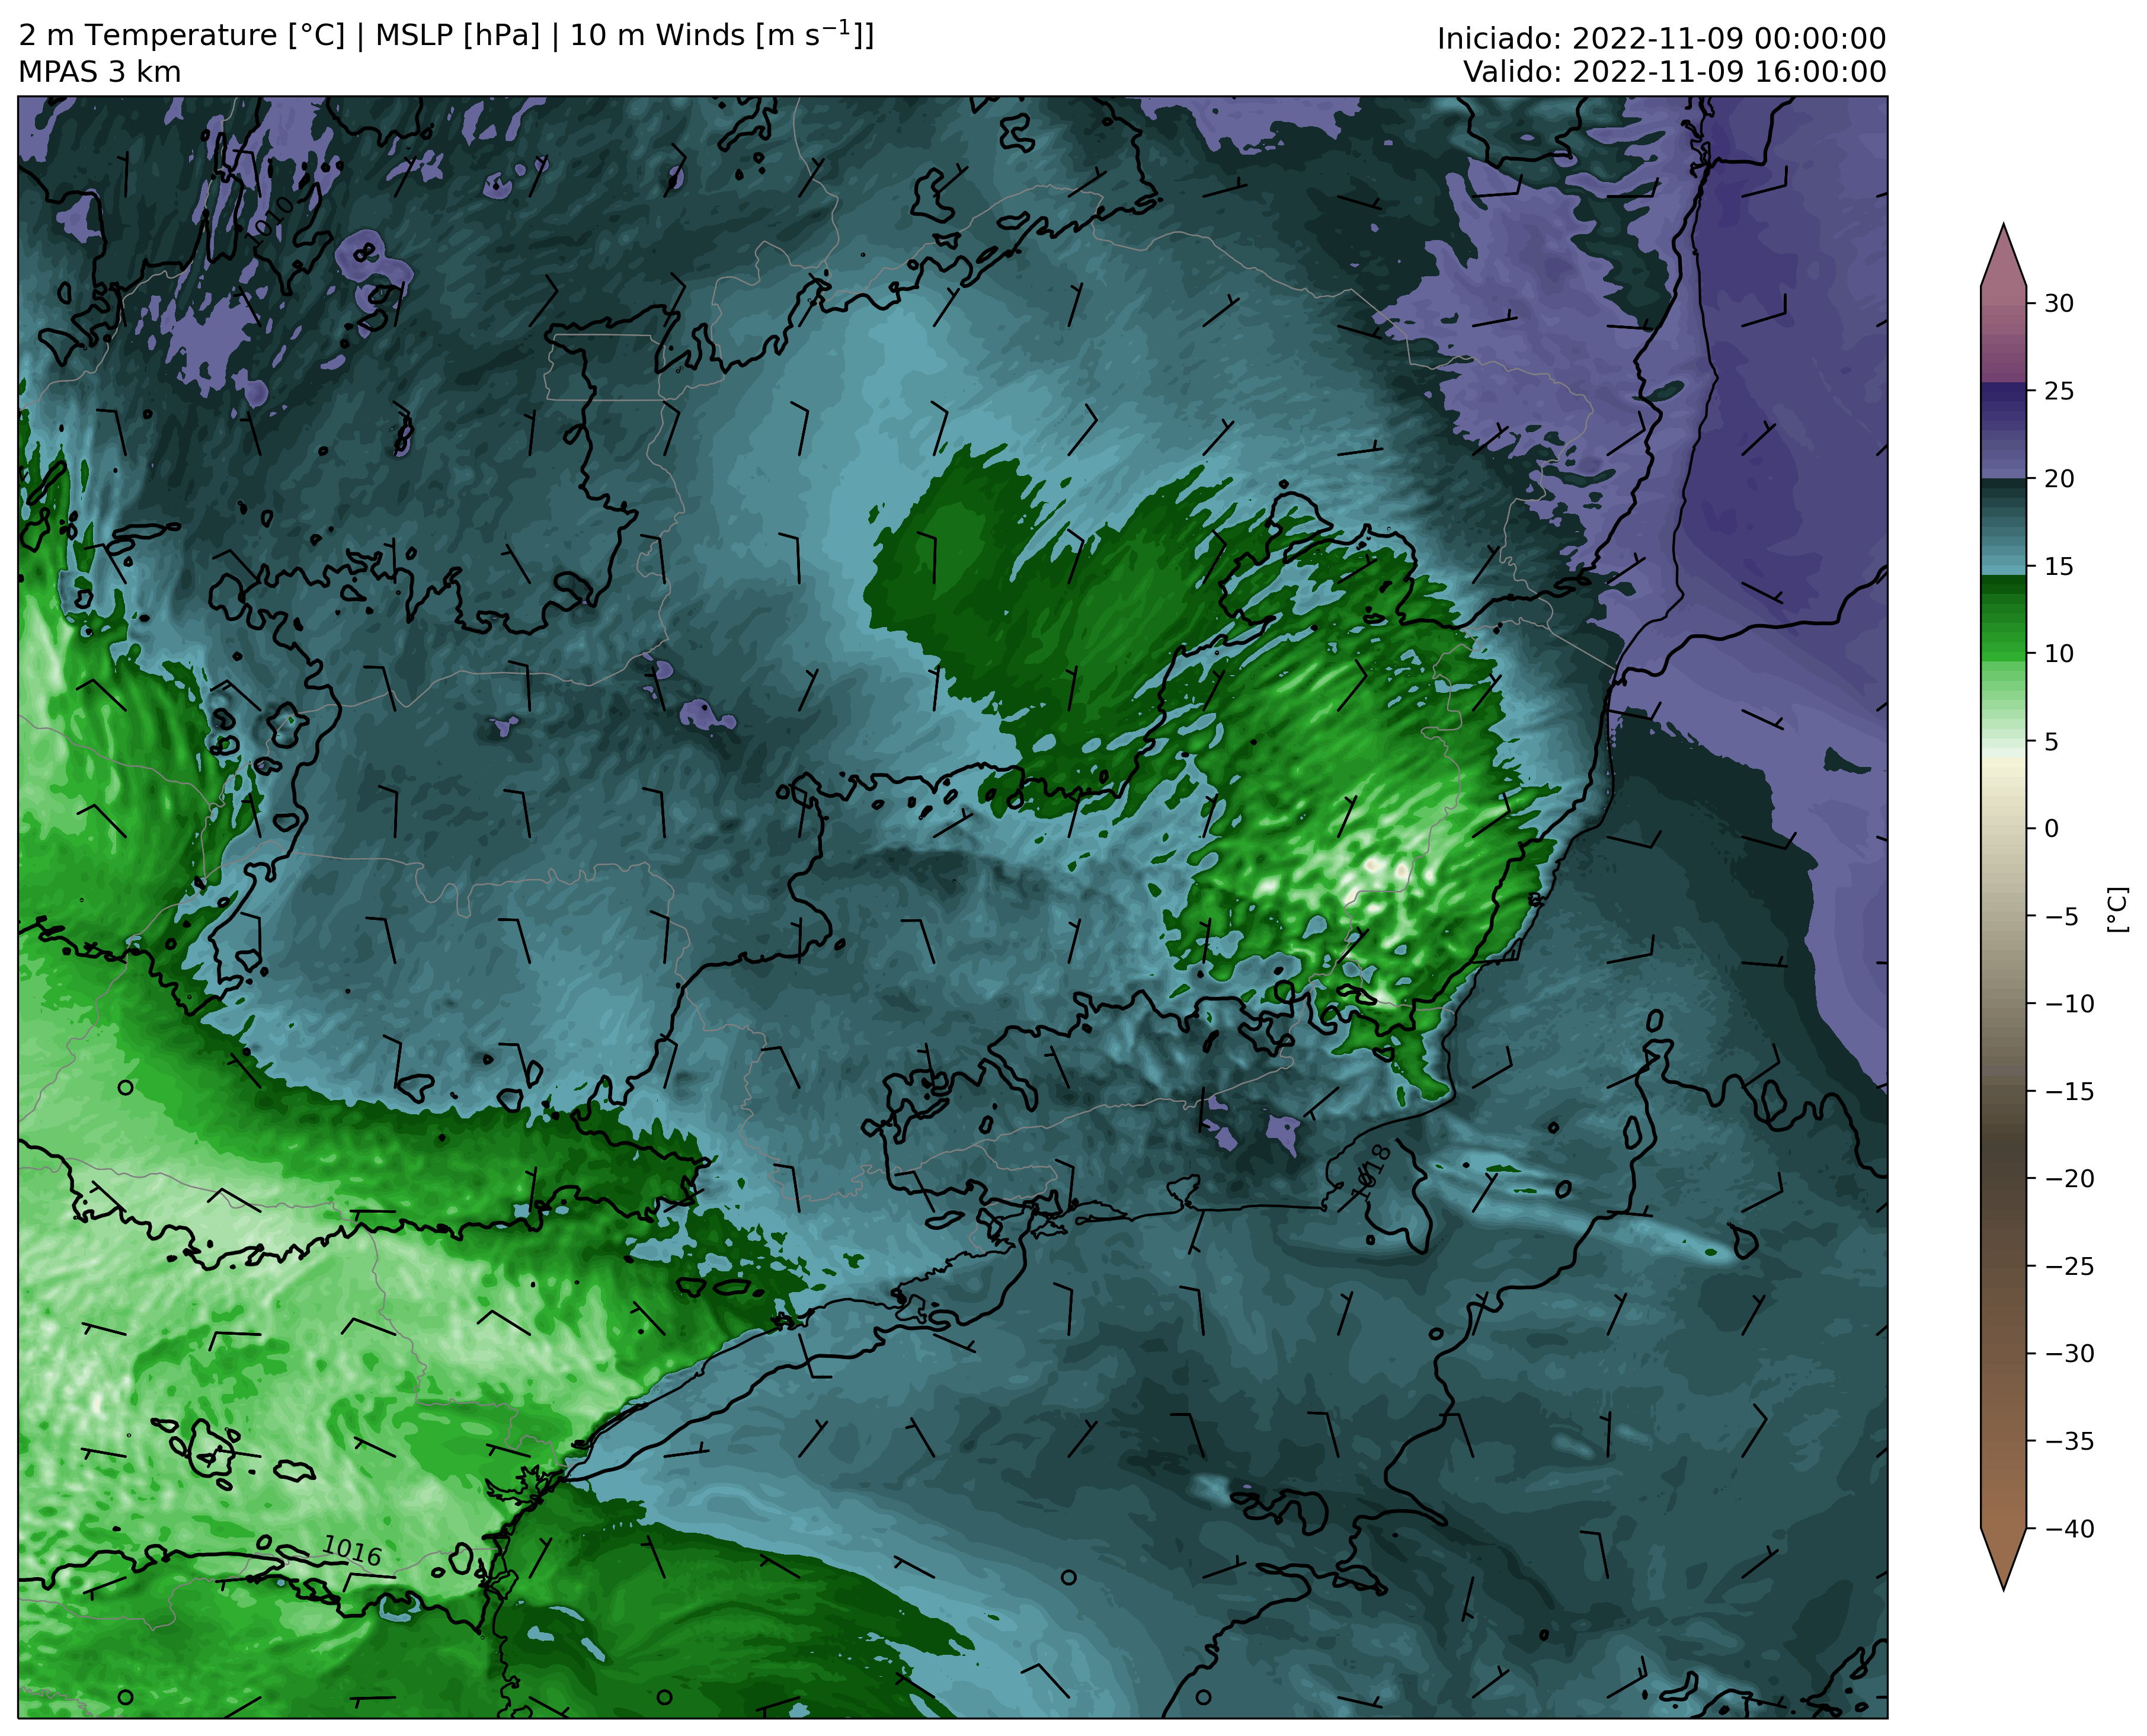This screenshot has width=2147, height=1736.
Task: Click the colorbar's rotated '[°C]' unit label
Action: pos(2117,909)
